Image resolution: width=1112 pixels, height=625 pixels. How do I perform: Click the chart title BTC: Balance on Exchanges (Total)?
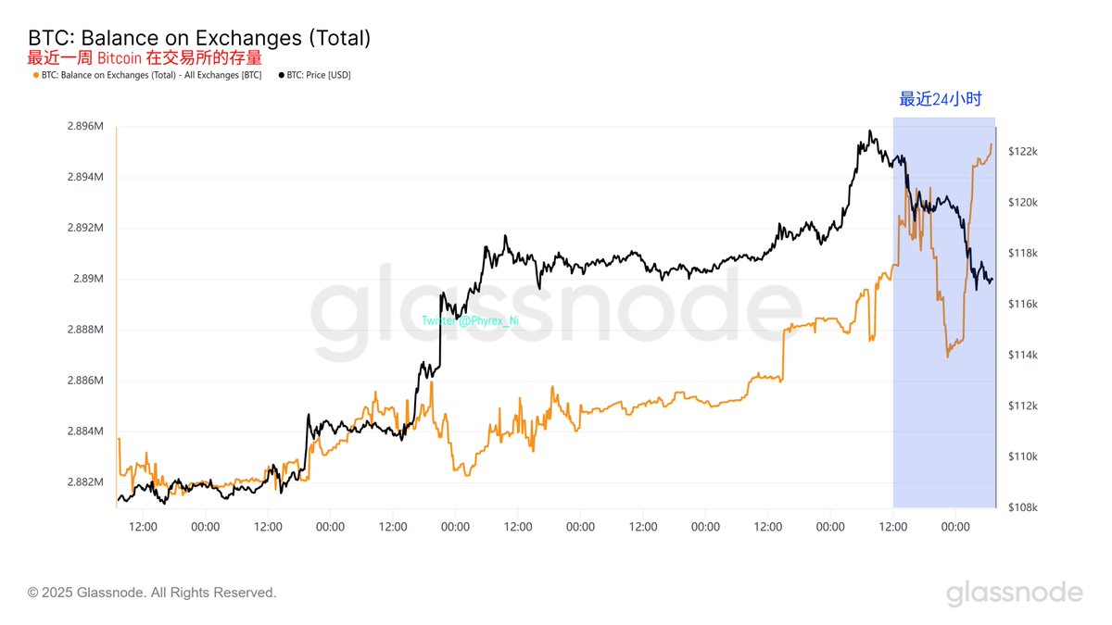pyautogui.click(x=199, y=38)
